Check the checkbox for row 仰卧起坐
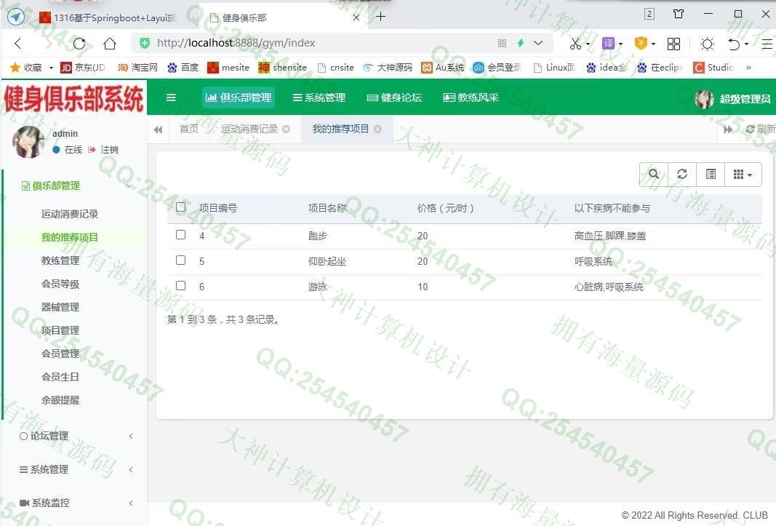 tap(180, 260)
